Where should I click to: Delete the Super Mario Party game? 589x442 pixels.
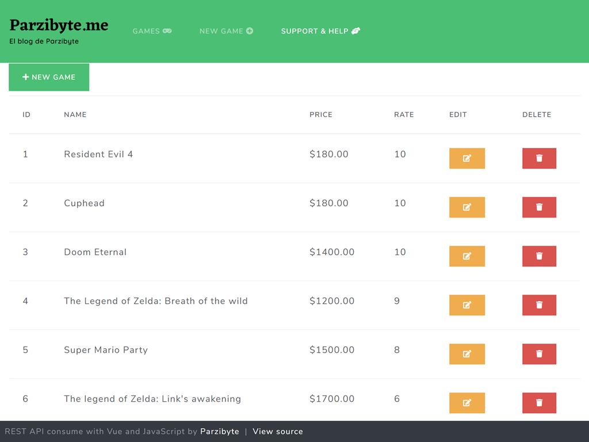(x=539, y=354)
